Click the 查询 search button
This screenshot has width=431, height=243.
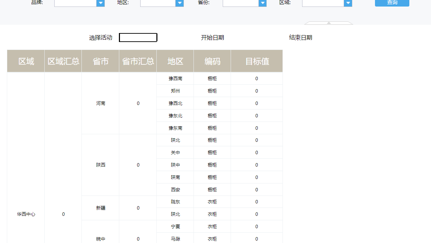coord(392,3)
